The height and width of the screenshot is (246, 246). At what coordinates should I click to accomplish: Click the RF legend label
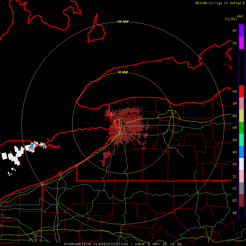pyautogui.click(x=235, y=31)
